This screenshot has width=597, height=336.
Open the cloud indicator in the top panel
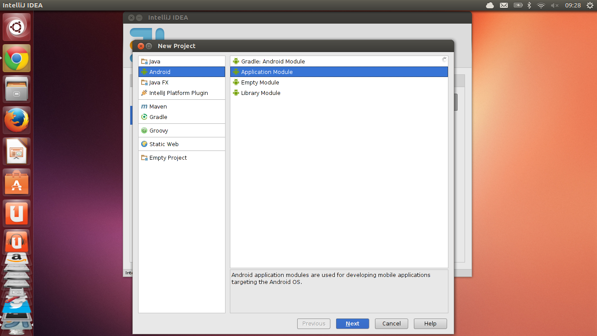tap(490, 5)
